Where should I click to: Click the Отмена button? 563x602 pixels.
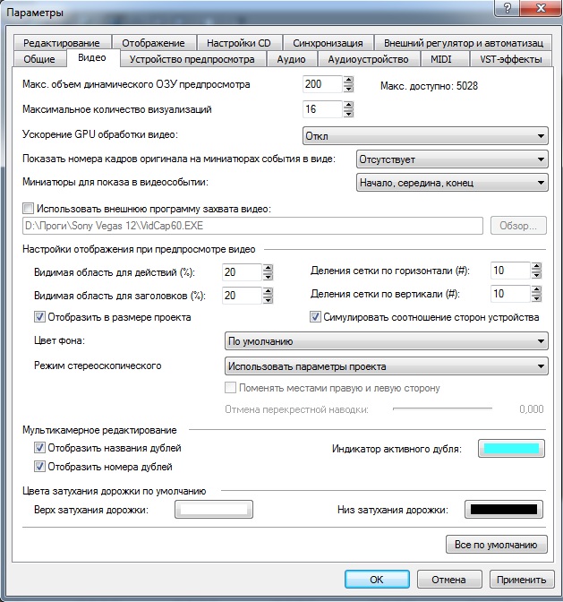point(449,579)
